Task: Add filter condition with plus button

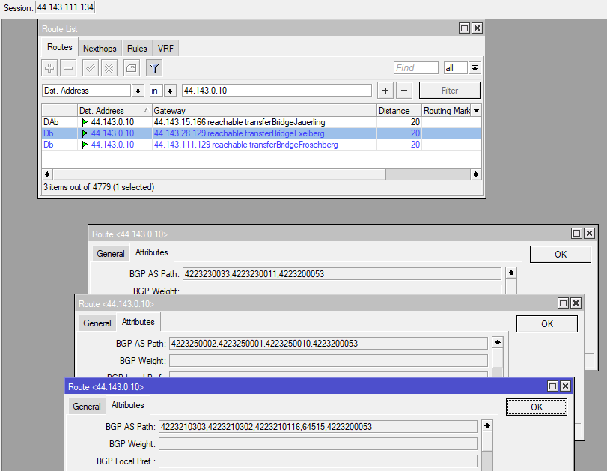Action: 385,91
